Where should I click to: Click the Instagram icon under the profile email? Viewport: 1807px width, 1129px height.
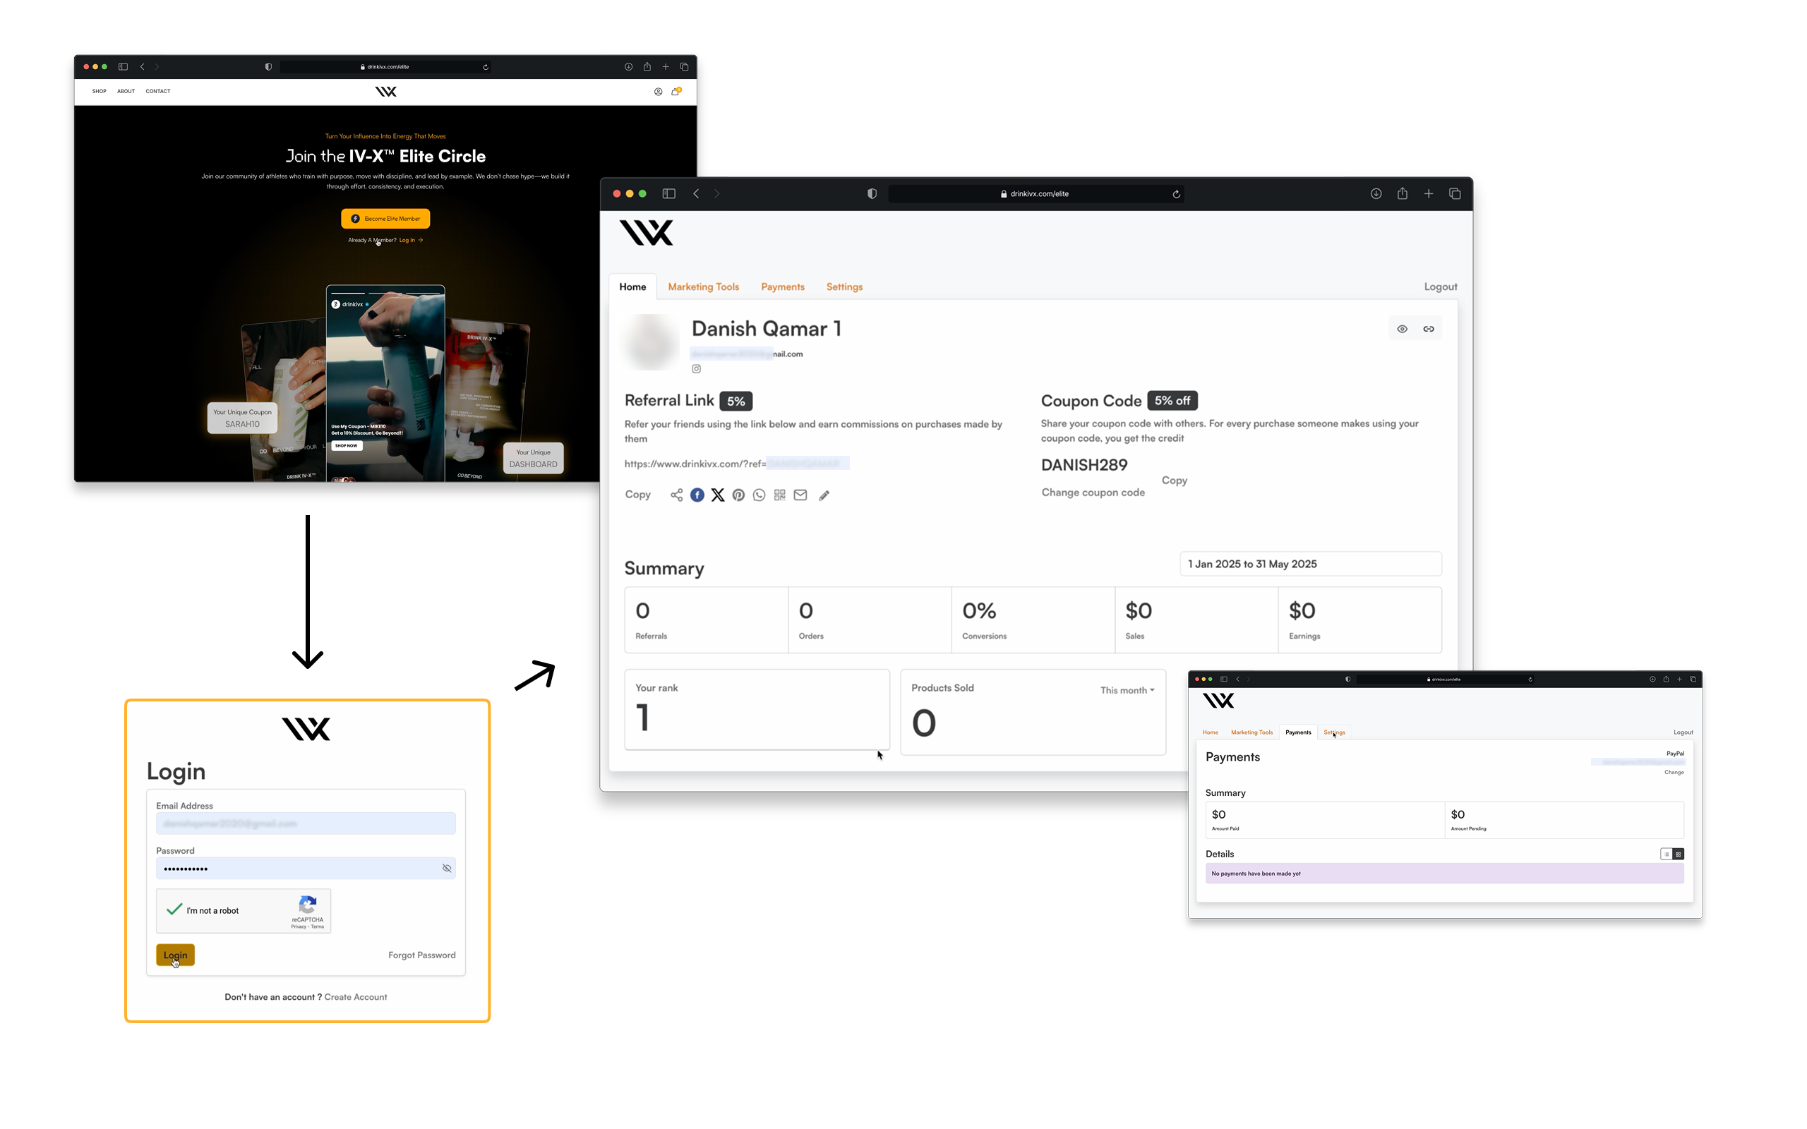click(696, 369)
